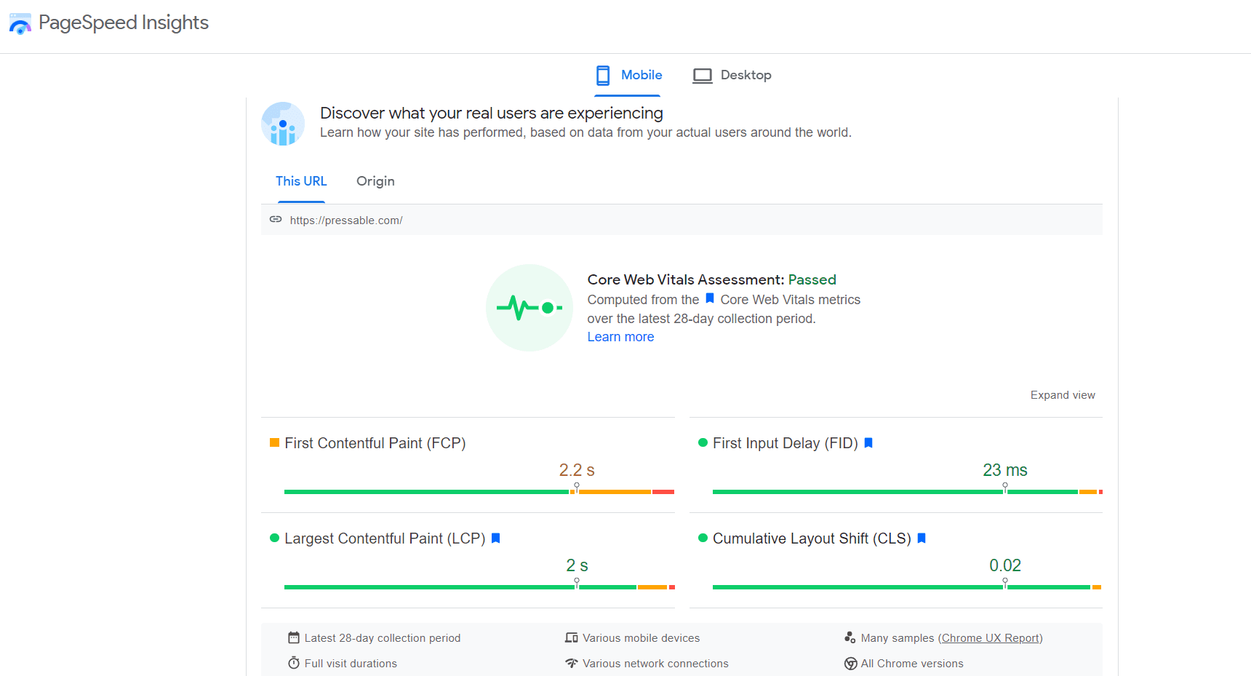Click the bookmark icon next to CLS

922,538
